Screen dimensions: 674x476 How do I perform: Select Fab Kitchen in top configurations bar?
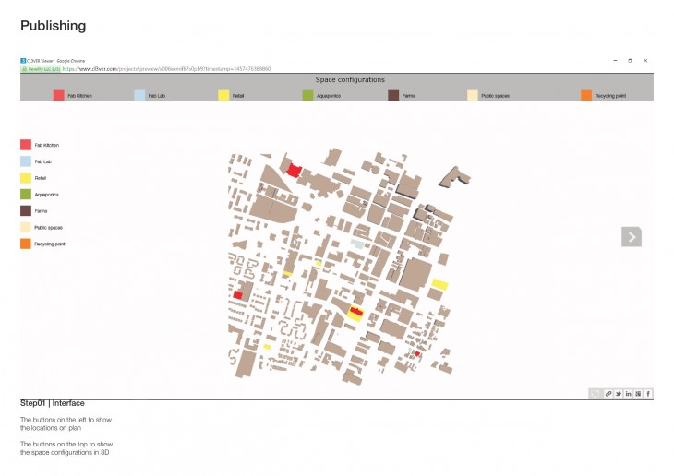[x=59, y=95]
